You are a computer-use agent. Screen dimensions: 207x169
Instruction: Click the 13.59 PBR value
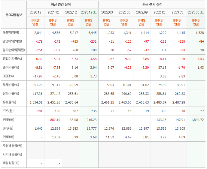(56, 137)
